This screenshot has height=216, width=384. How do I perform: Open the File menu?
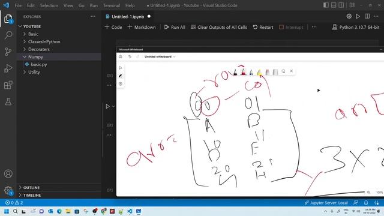pos(18,5)
